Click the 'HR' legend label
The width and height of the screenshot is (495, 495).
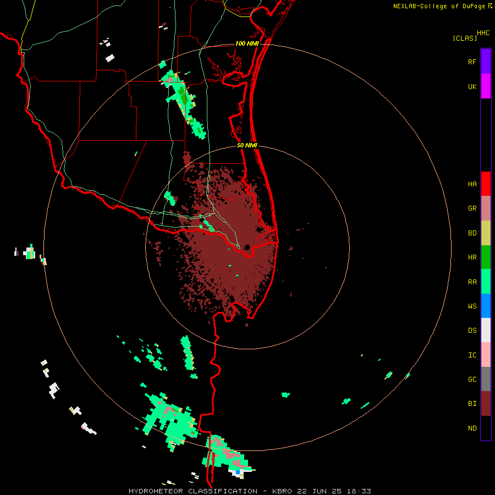472,257
